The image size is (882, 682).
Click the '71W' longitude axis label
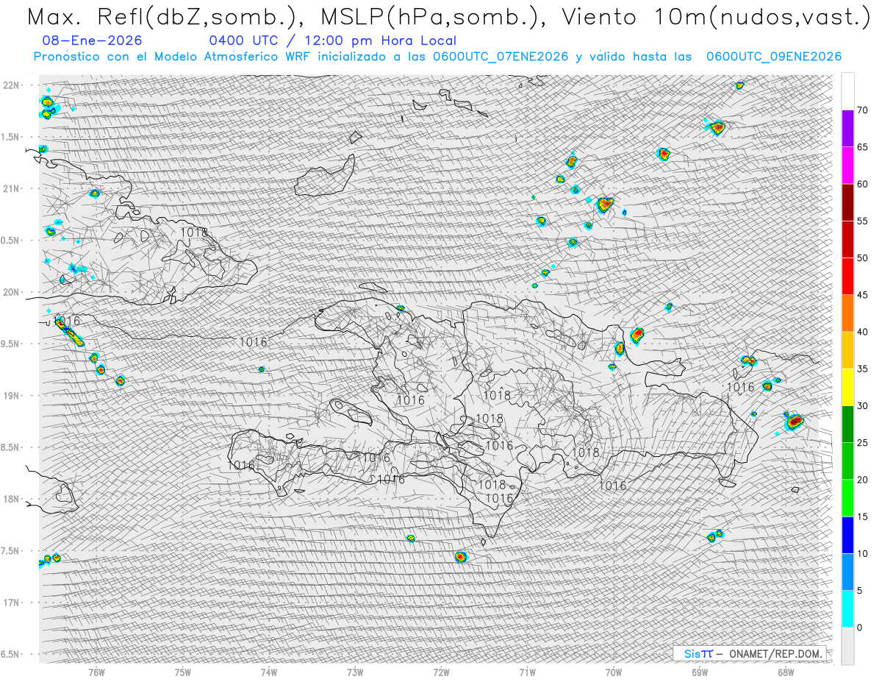[x=527, y=672]
